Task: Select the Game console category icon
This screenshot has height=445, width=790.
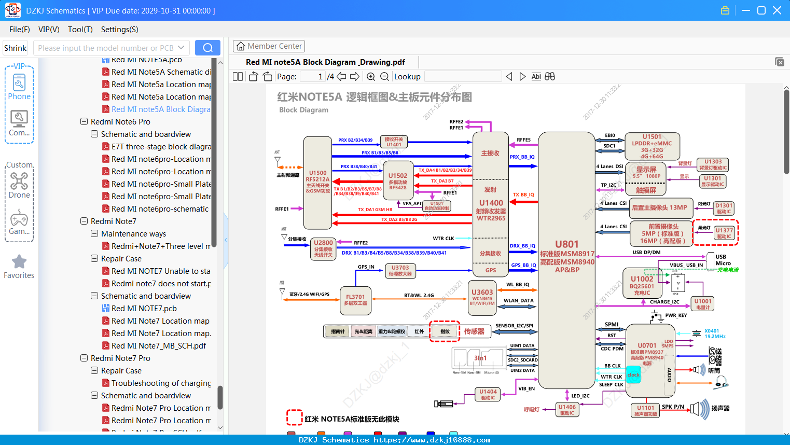Action: click(19, 222)
